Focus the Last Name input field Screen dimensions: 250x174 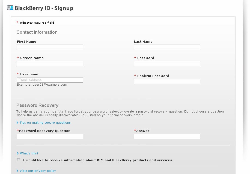(167, 47)
